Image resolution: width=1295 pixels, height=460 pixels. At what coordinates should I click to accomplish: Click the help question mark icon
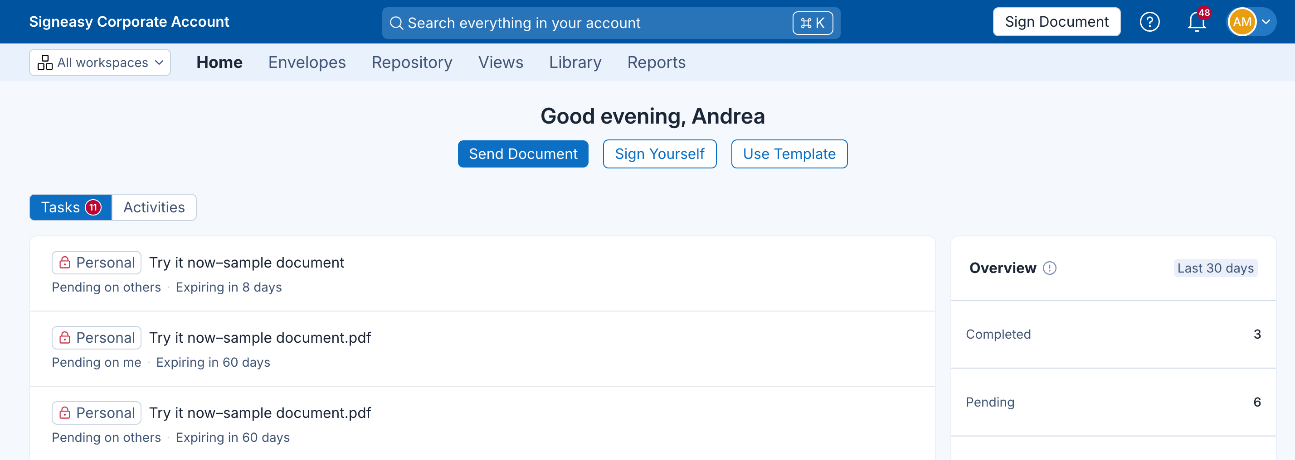pyautogui.click(x=1149, y=22)
